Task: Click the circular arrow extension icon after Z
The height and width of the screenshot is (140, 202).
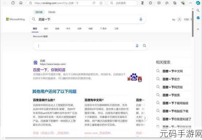Action: pos(150,3)
